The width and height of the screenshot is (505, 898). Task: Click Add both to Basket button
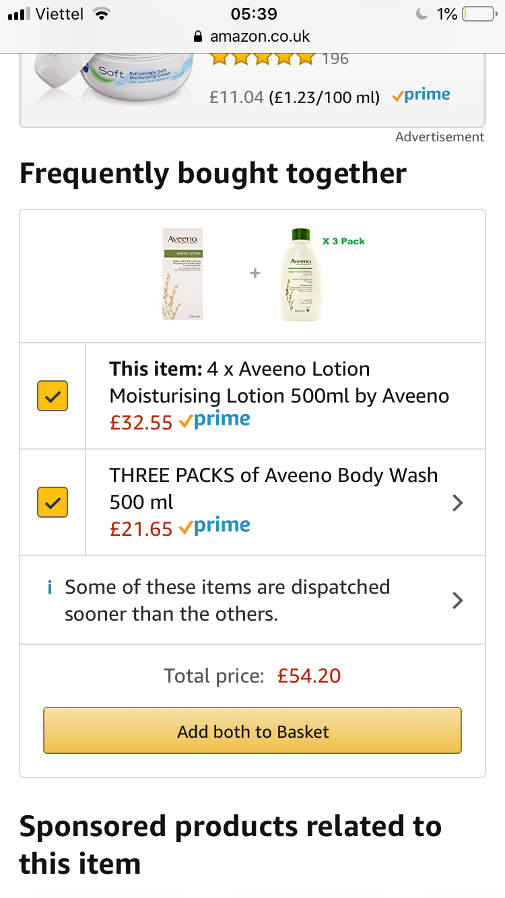pyautogui.click(x=252, y=730)
